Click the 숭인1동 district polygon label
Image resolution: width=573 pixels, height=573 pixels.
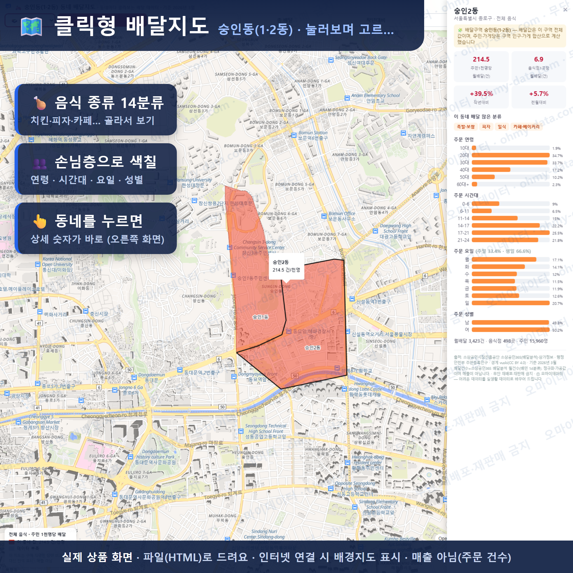(x=260, y=317)
